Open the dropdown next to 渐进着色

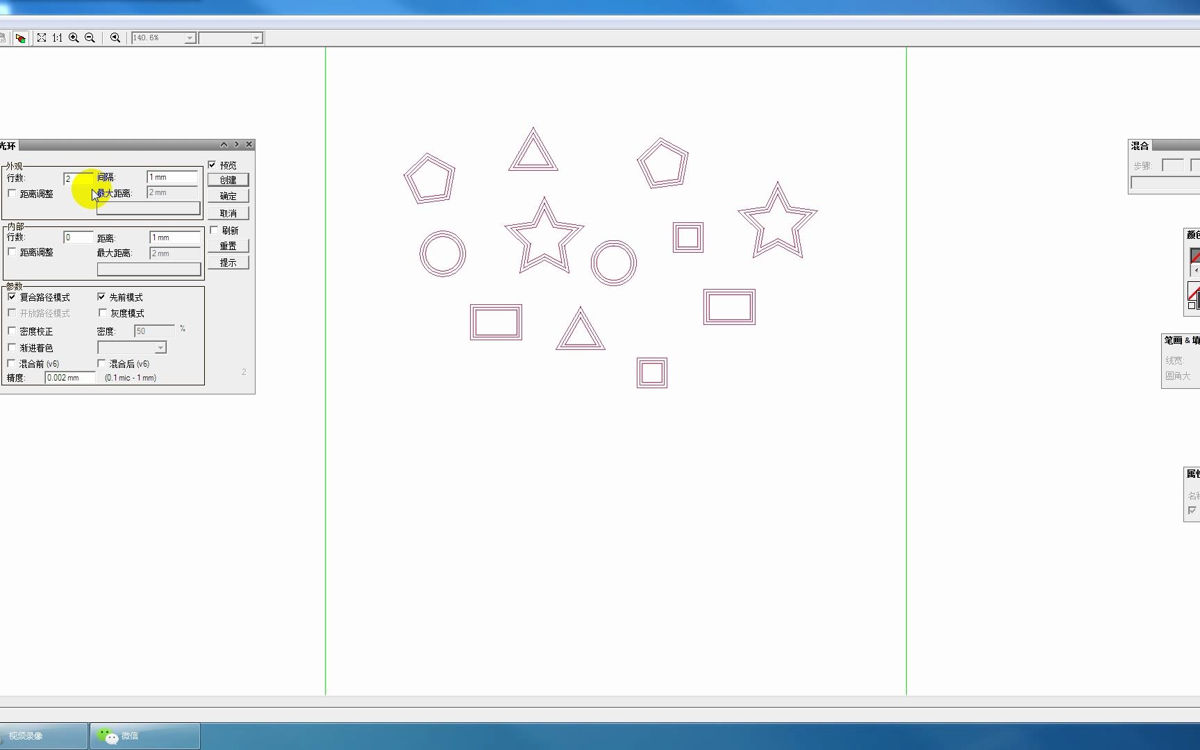160,347
